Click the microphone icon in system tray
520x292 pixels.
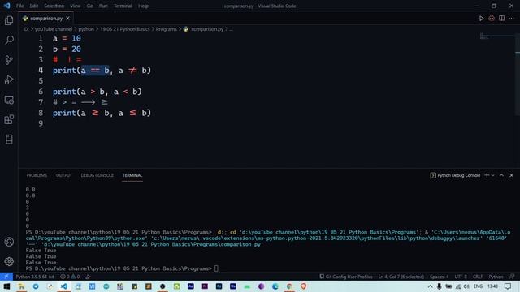coord(439,286)
